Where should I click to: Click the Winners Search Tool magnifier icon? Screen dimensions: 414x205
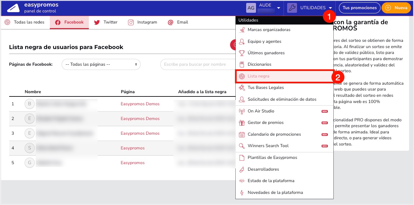tap(242, 146)
